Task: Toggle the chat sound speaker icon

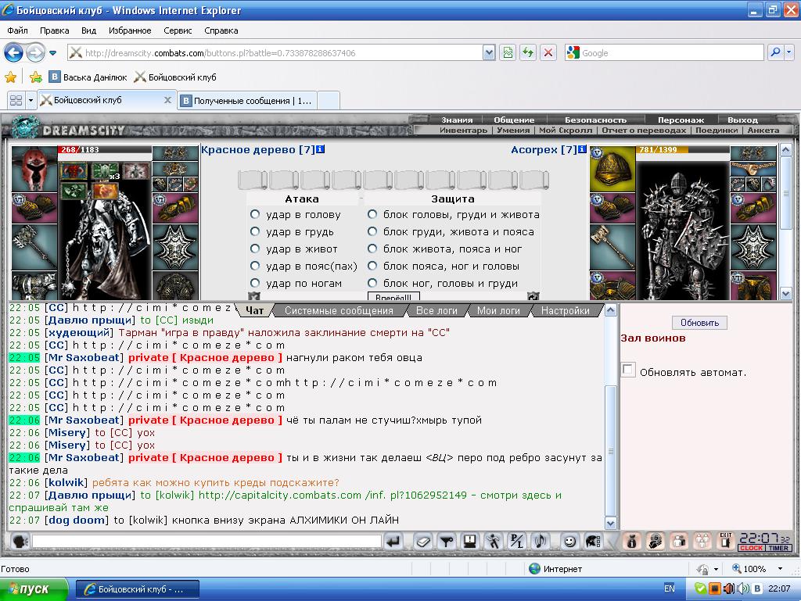Action: [541, 541]
